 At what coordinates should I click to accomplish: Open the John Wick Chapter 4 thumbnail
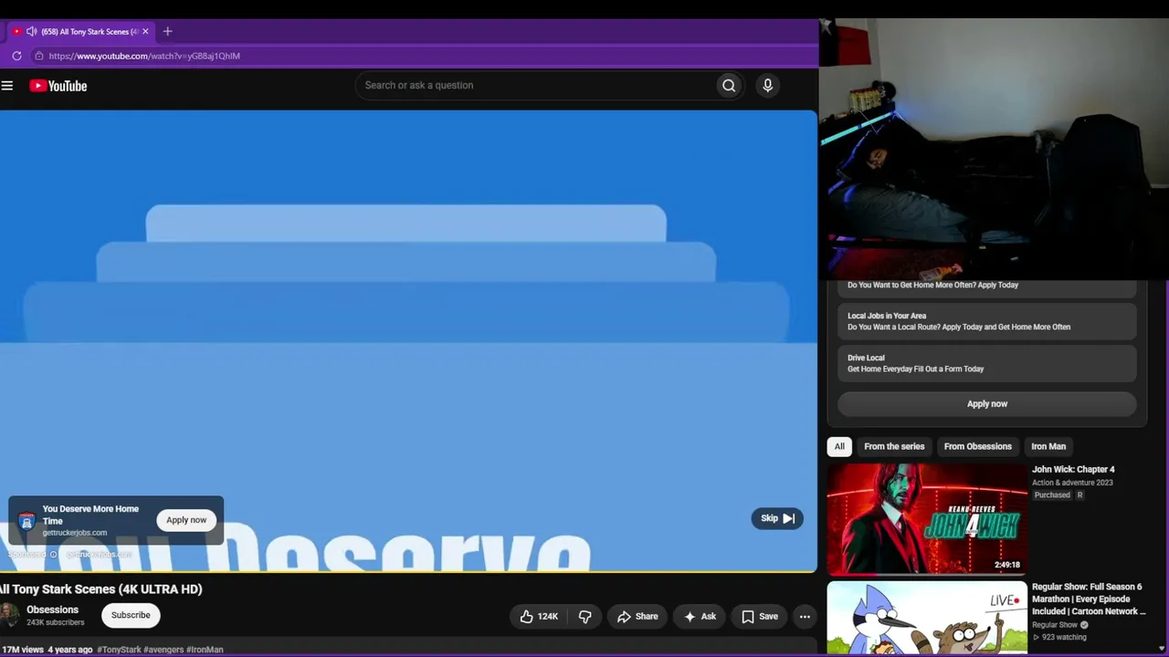tap(927, 519)
